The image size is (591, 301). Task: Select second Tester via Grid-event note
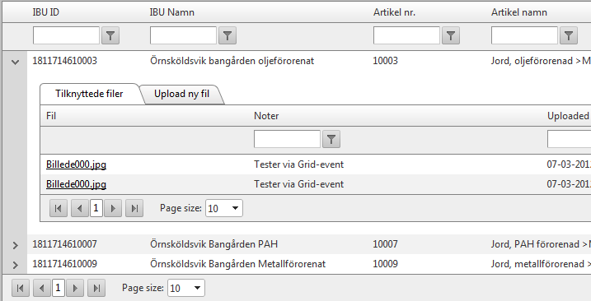299,184
